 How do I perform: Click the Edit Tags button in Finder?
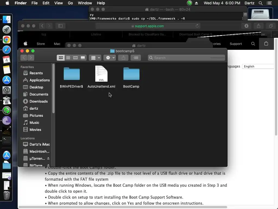136,58
